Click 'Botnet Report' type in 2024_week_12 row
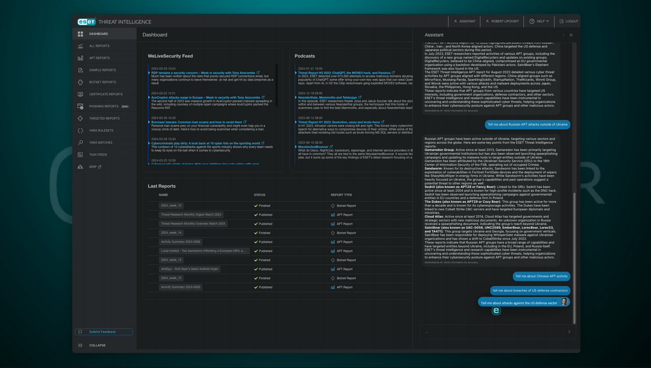651x368 pixels. 346,278
